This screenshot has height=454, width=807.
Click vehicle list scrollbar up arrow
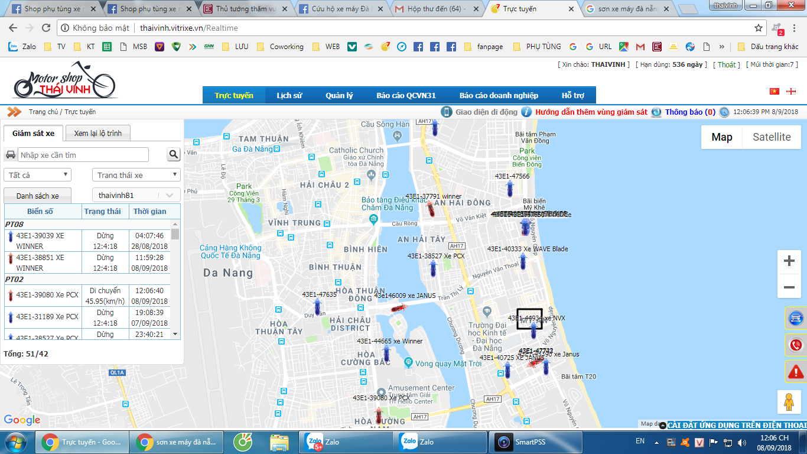[175, 225]
